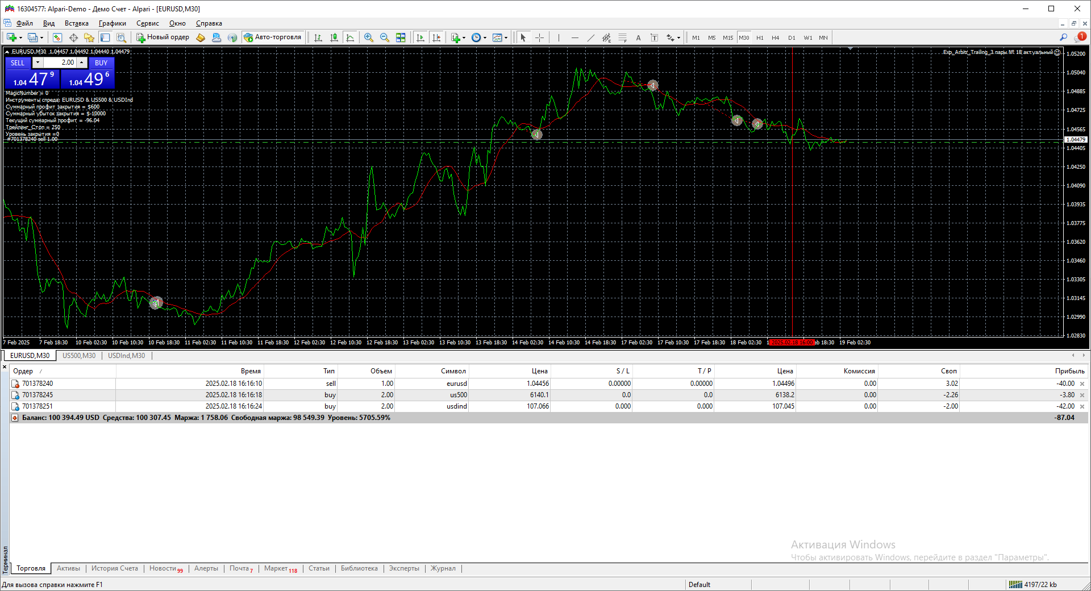Close the Terminal panel with its X
Viewport: 1091px width, 591px height.
point(5,367)
